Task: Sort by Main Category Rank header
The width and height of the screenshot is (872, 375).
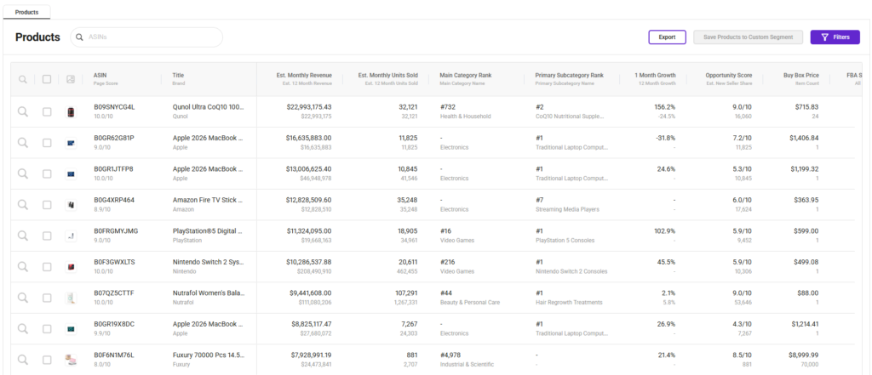Action: point(466,75)
